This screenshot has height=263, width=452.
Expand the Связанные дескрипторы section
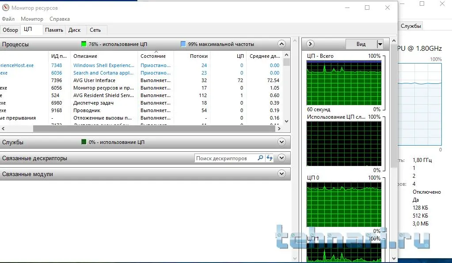click(281, 158)
